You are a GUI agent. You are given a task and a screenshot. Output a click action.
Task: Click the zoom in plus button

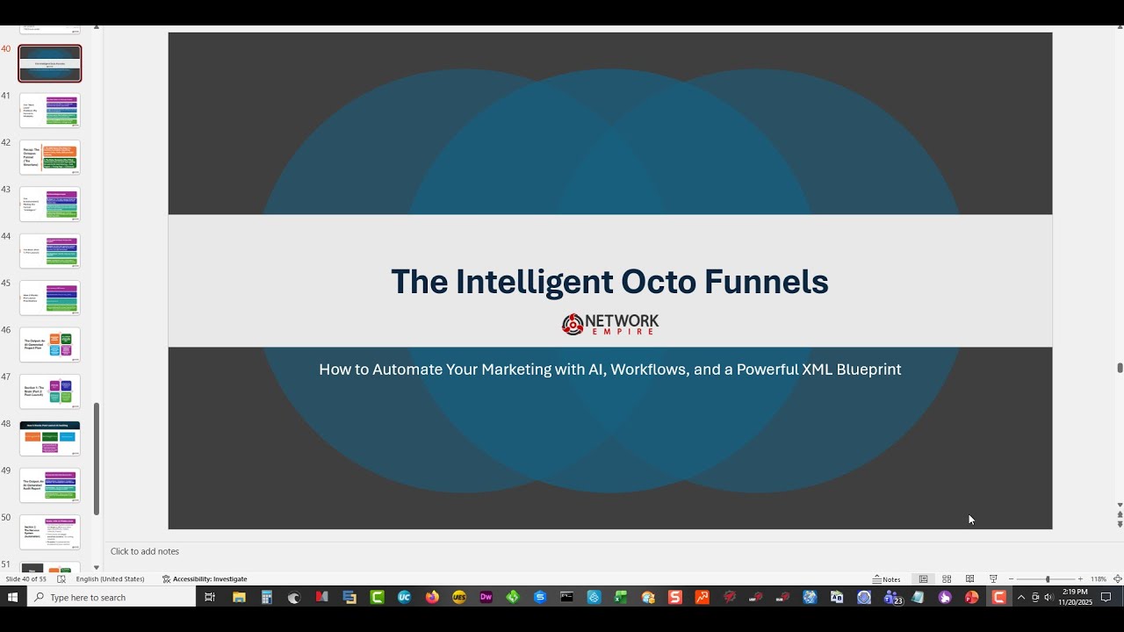[x=1080, y=579]
